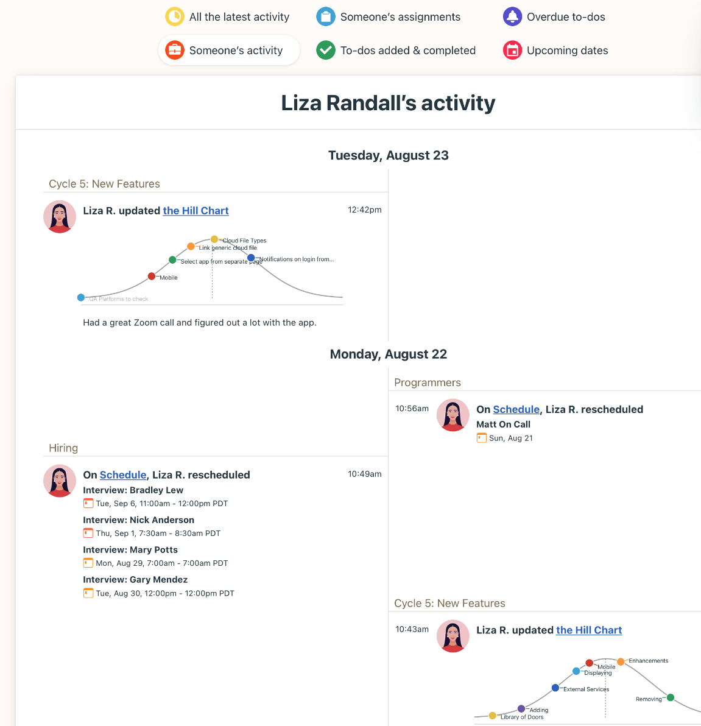Select To-dos added & completed report
701x726 pixels.
396,50
